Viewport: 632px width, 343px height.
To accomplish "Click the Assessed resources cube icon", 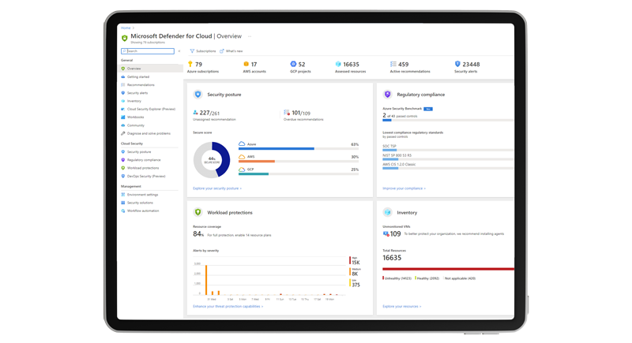I will click(338, 64).
